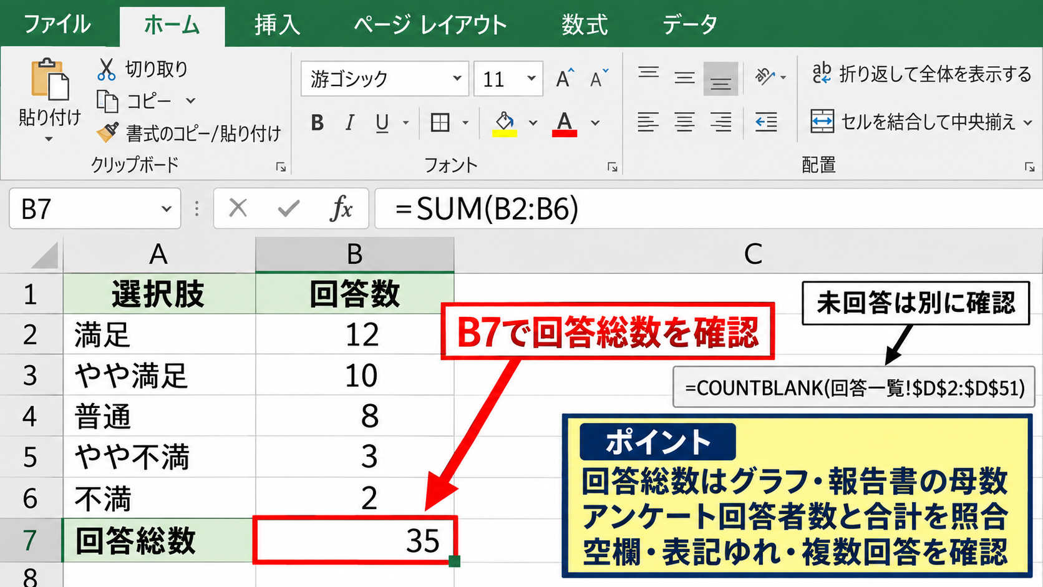The width and height of the screenshot is (1043, 587).
Task: Switch to the 数式 tab
Action: (x=585, y=25)
